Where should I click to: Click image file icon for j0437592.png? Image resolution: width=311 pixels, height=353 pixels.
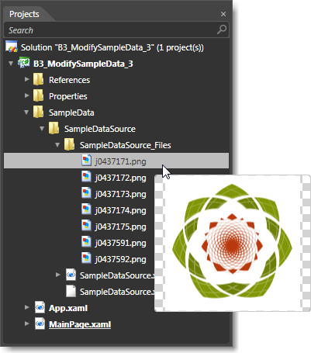point(86,258)
